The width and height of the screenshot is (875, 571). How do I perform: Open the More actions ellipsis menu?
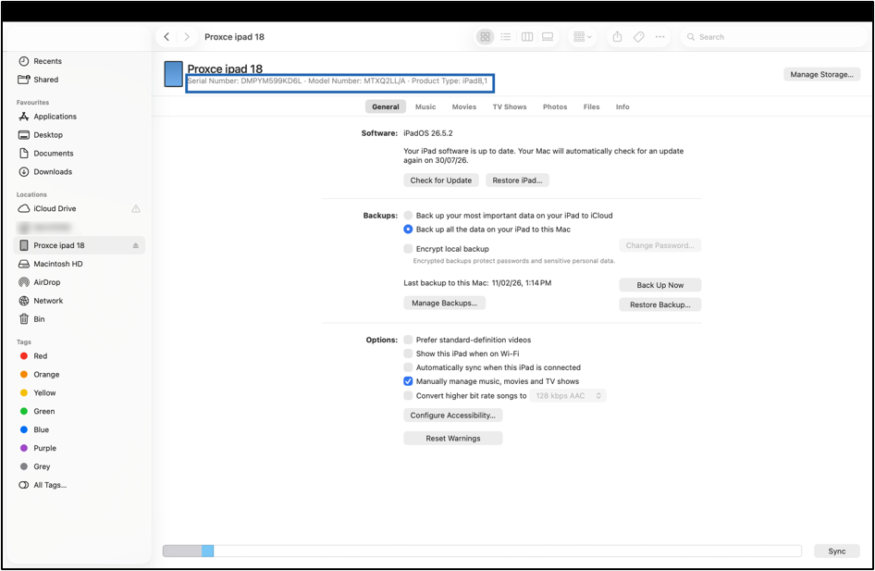(x=660, y=37)
